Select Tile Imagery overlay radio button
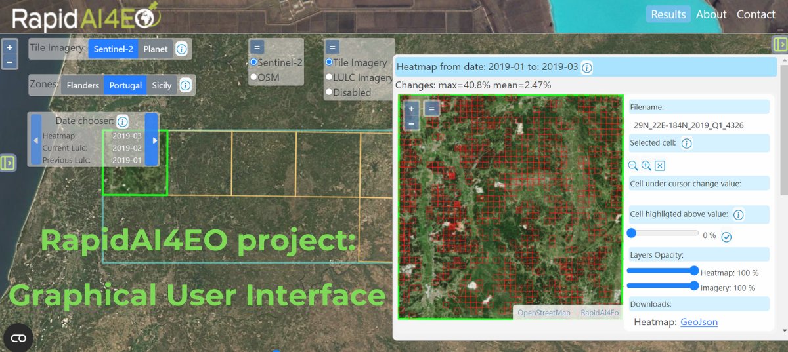 329,62
